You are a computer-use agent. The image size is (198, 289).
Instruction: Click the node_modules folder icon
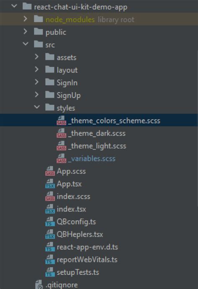(38, 19)
